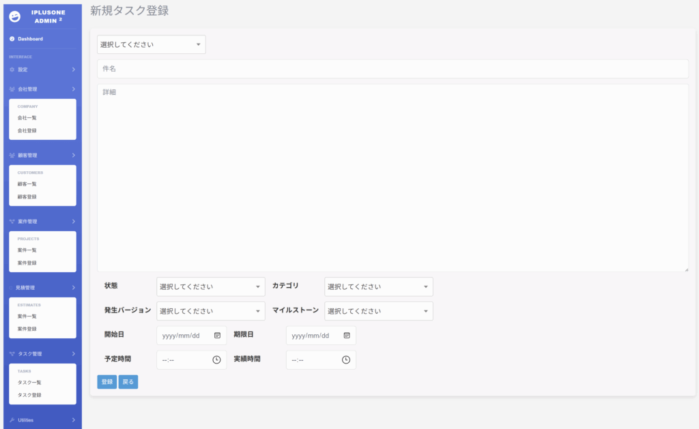Expand the 設定 menu chevron
Screen dimensions: 699x429
pyautogui.click(x=74, y=70)
